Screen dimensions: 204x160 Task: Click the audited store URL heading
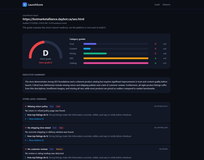pyautogui.click(x=53, y=19)
